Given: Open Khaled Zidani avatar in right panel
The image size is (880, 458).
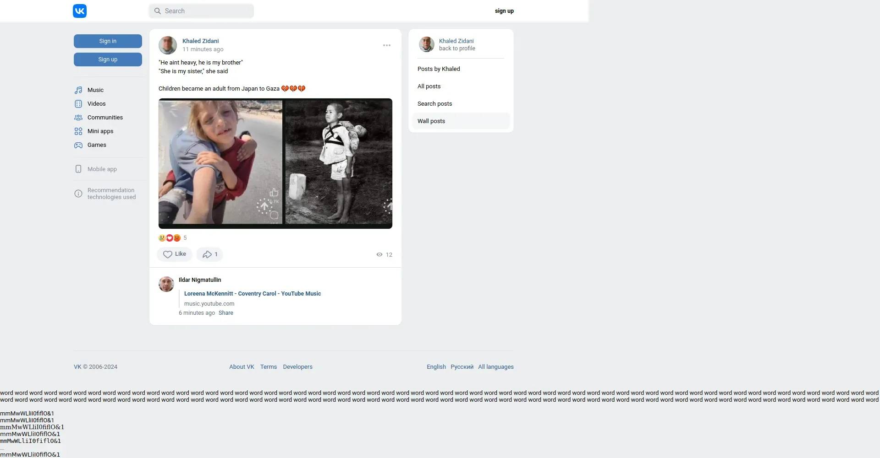Looking at the screenshot, I should click(427, 44).
